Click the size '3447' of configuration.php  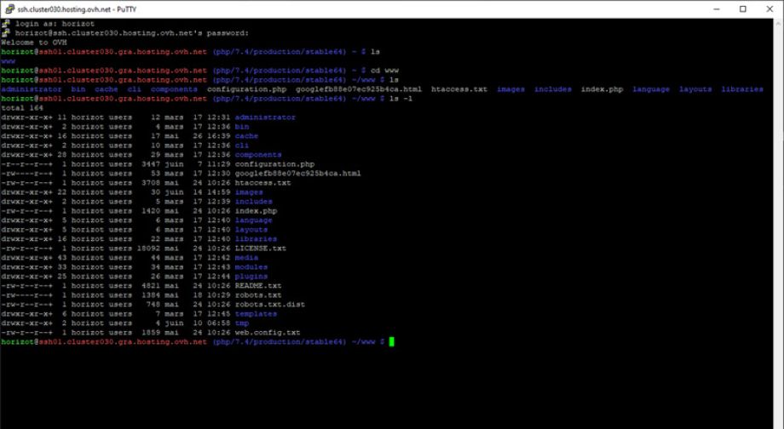151,163
